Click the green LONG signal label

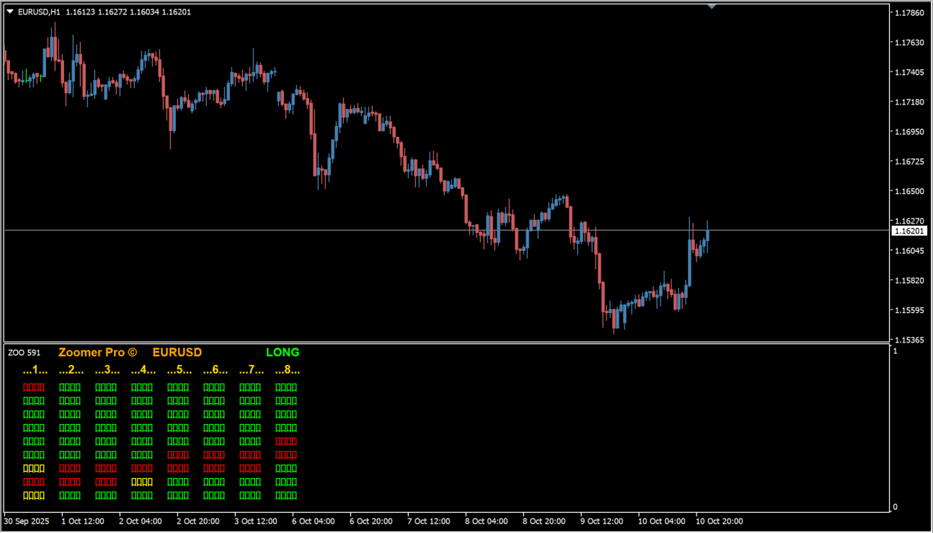283,353
